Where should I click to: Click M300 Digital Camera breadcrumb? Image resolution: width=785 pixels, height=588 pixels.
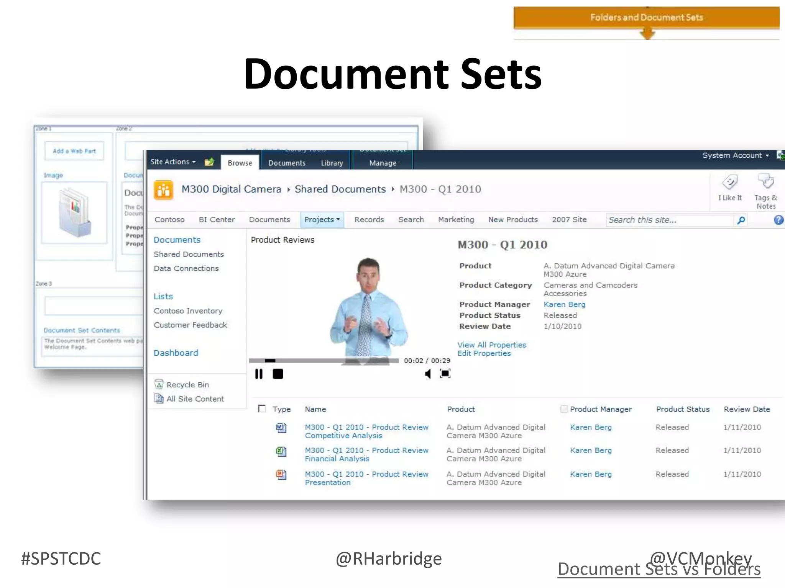pyautogui.click(x=231, y=189)
